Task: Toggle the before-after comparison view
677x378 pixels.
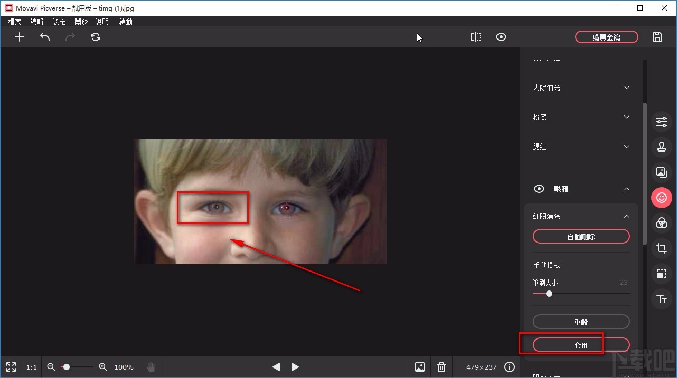Action: (475, 37)
